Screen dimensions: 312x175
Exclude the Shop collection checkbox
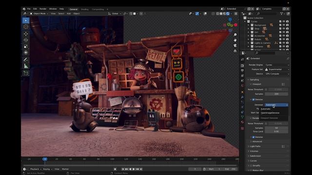click(280, 29)
